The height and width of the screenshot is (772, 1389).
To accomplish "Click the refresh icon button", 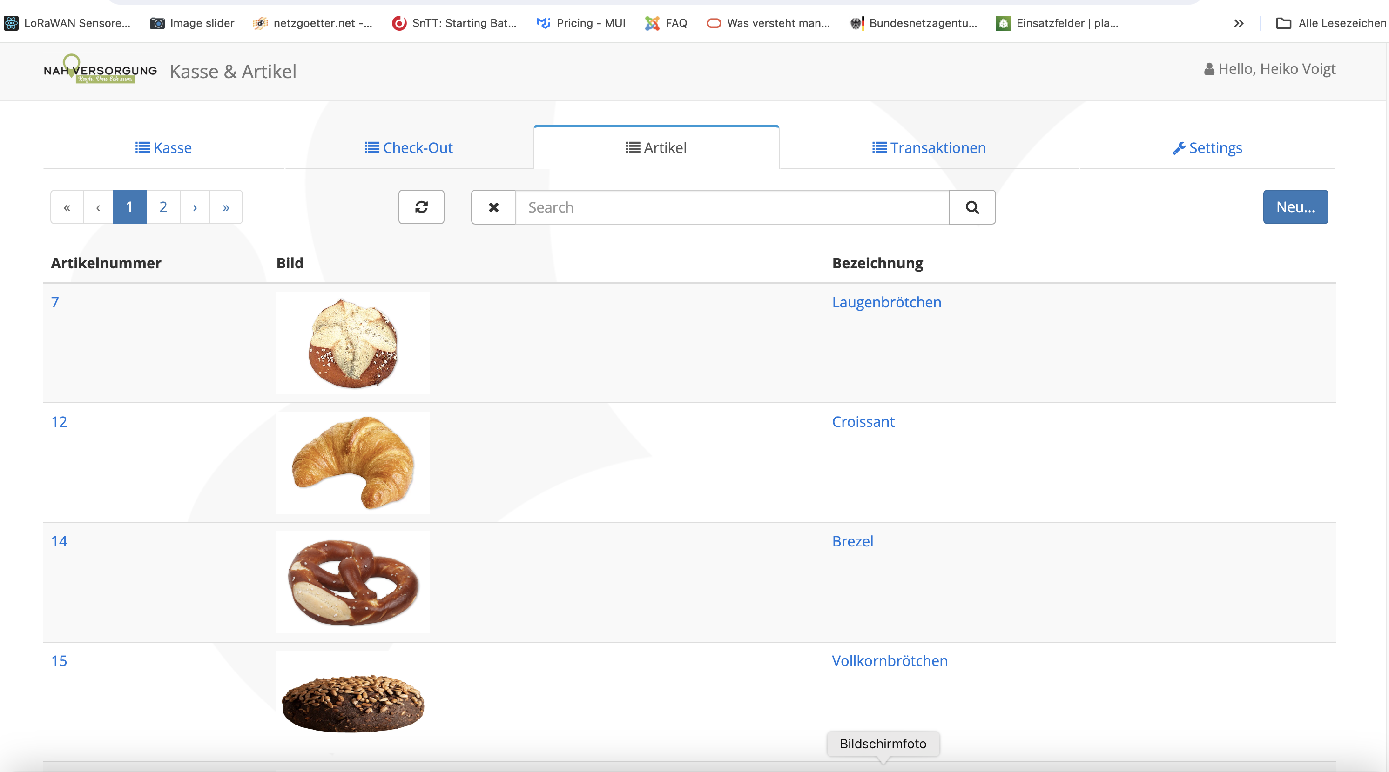I will click(x=421, y=207).
